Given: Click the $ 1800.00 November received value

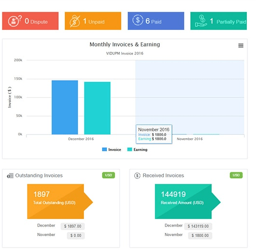Looking at the screenshot, I should [x=200, y=236].
